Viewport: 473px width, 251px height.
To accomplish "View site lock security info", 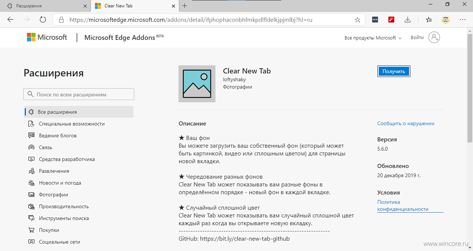I will 61,20.
